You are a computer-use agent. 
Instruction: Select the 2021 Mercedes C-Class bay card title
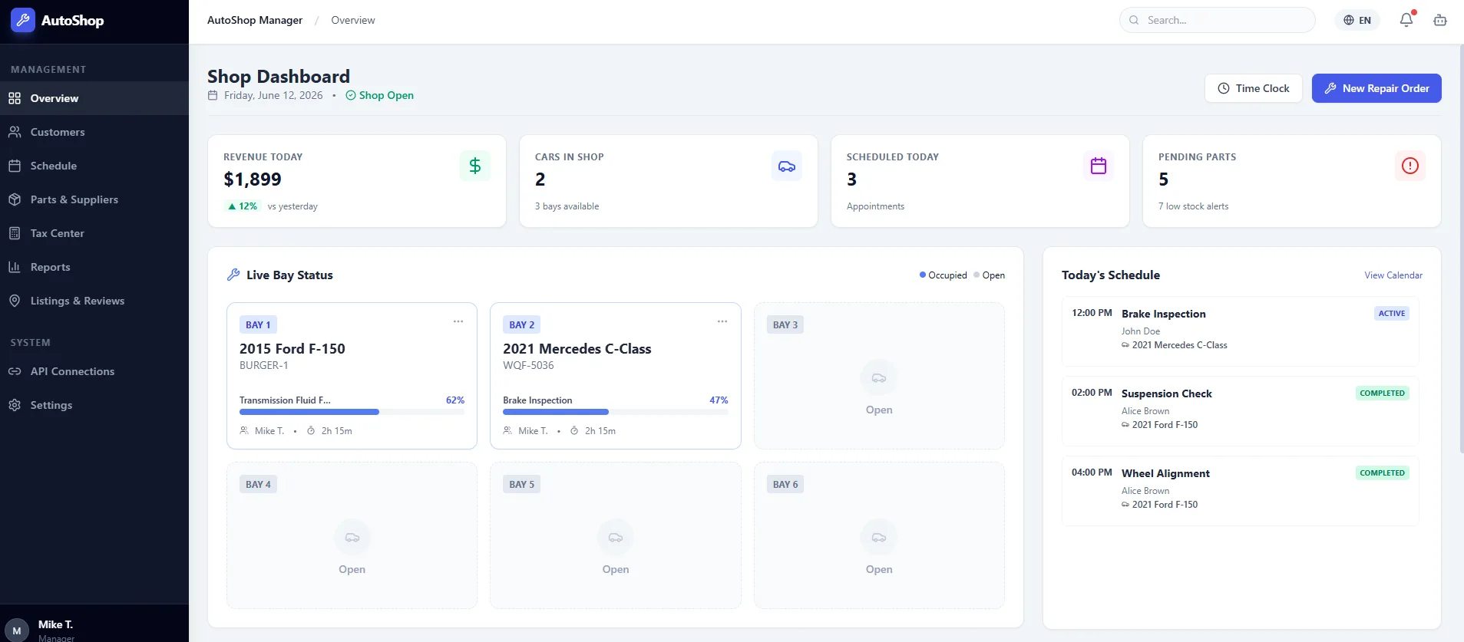point(577,348)
